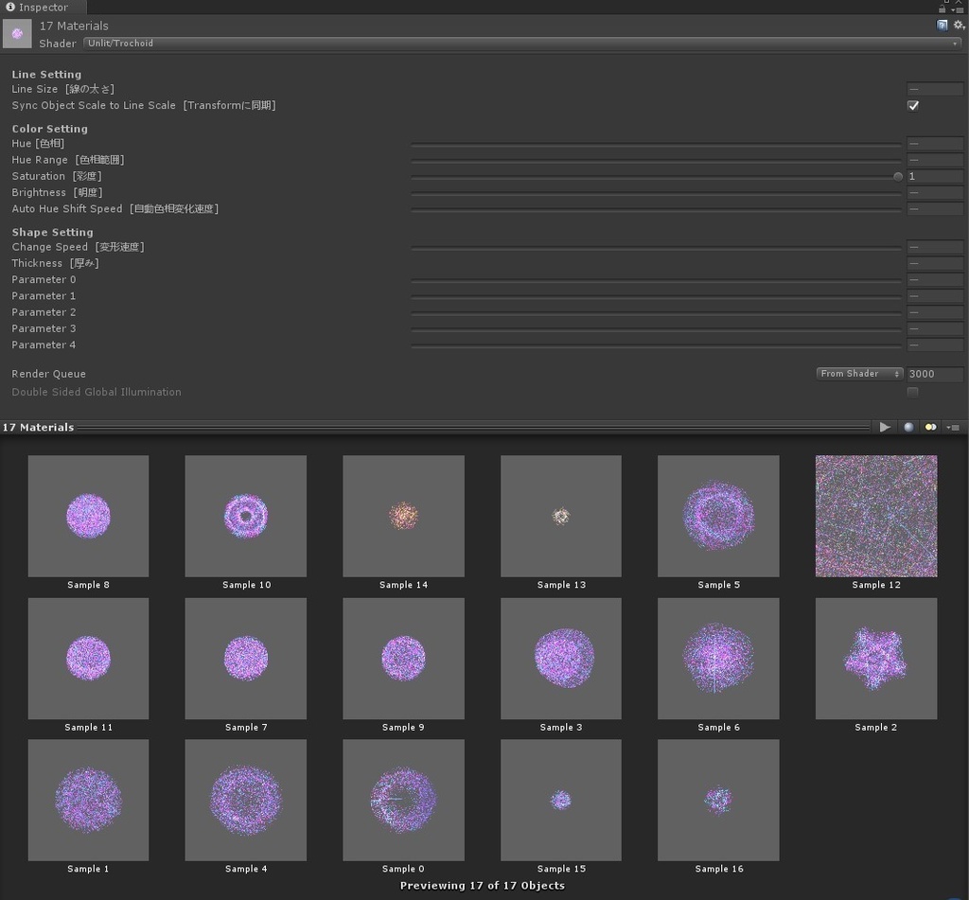Viewport: 969px width, 900px height.
Task: Click the Parameter 4 label
Action: [44, 344]
